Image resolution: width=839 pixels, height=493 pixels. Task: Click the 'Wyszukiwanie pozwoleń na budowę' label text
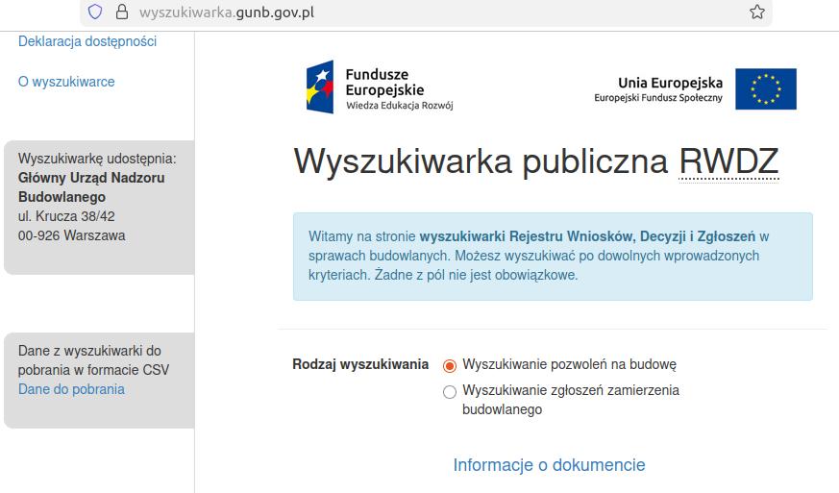[x=569, y=364]
